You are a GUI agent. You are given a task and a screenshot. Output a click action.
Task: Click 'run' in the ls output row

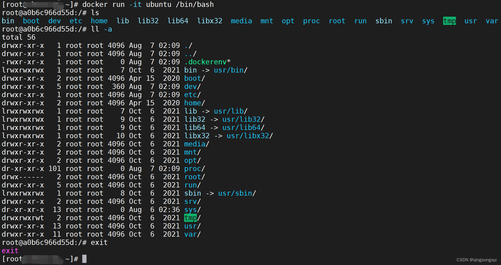point(360,21)
